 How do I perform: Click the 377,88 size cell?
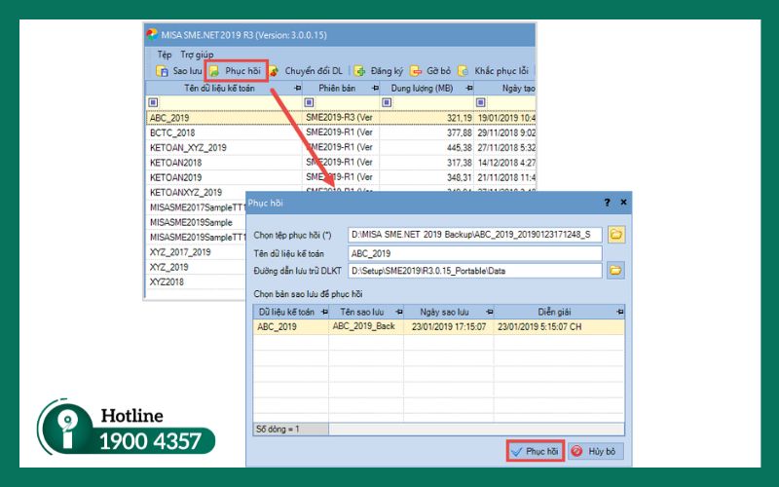[427, 132]
